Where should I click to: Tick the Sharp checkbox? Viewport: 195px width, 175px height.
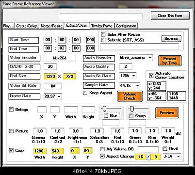(x=131, y=116)
